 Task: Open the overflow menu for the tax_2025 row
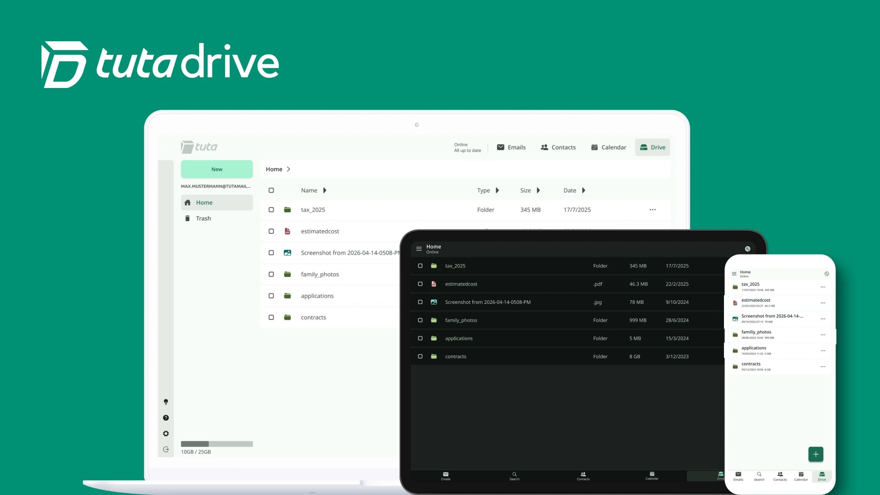pyautogui.click(x=652, y=209)
